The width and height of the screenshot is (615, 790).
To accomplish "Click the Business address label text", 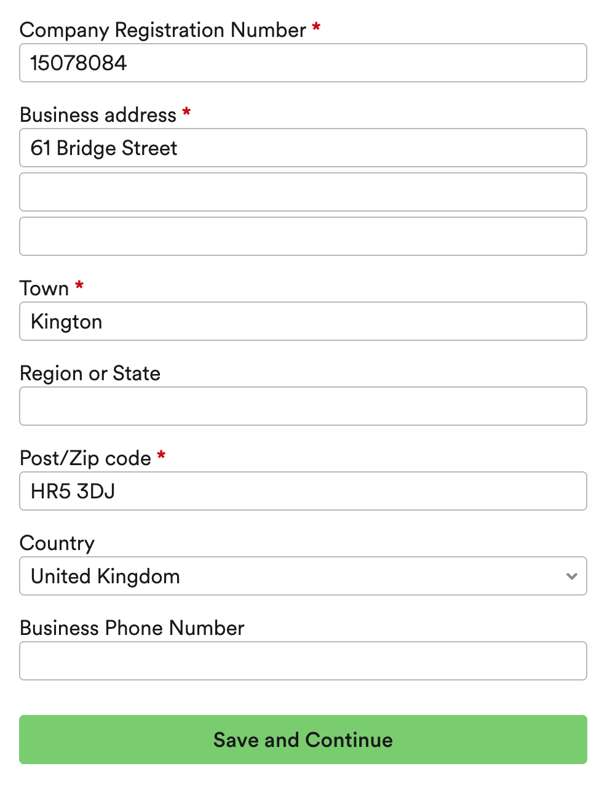I will pos(98,115).
